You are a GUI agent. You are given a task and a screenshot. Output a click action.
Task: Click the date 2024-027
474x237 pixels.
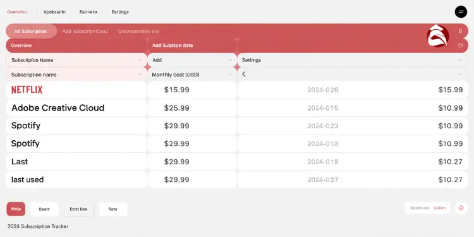point(323,179)
